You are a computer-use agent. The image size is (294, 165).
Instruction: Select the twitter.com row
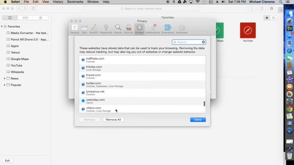[142, 84]
